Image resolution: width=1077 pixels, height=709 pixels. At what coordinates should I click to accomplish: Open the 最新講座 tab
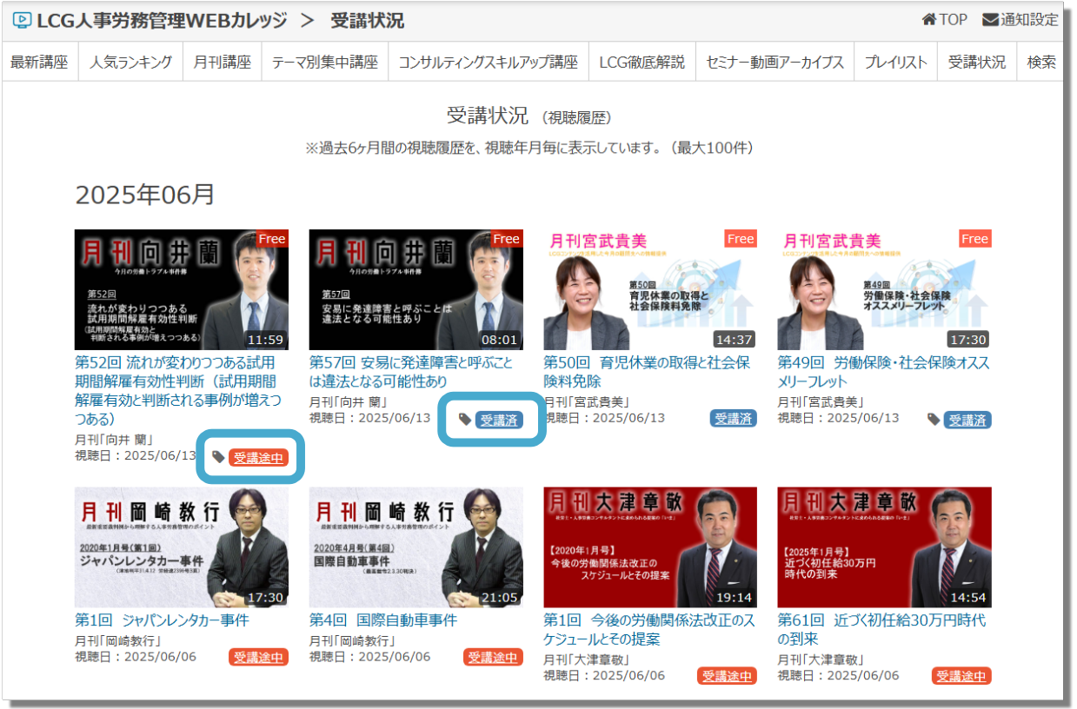point(39,63)
